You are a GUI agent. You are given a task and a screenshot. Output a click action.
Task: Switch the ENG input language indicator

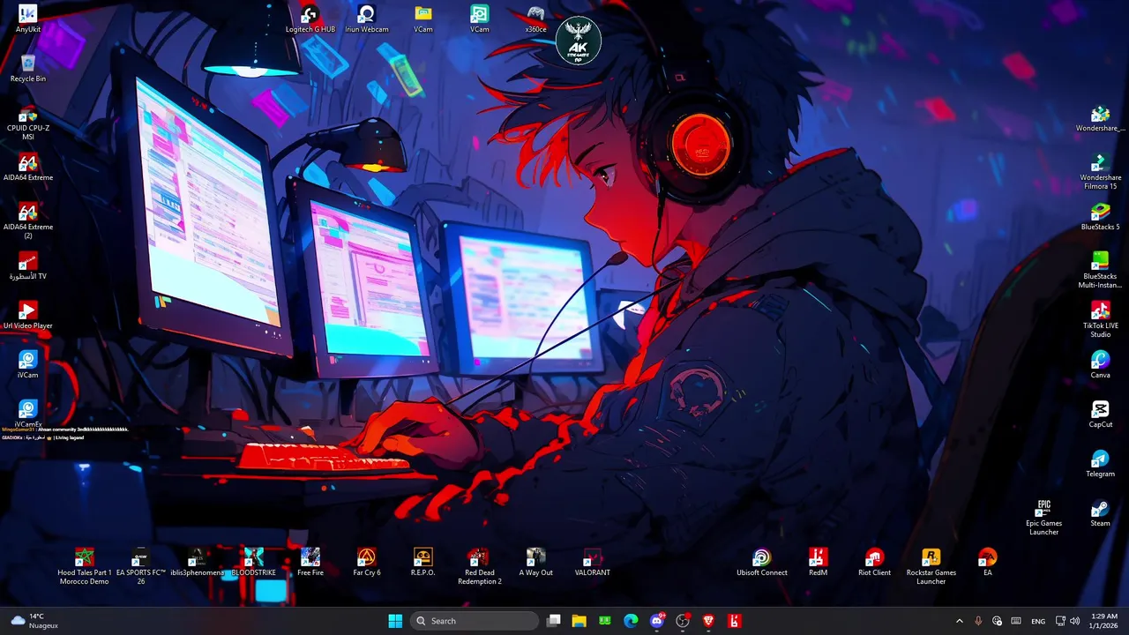coord(1038,621)
